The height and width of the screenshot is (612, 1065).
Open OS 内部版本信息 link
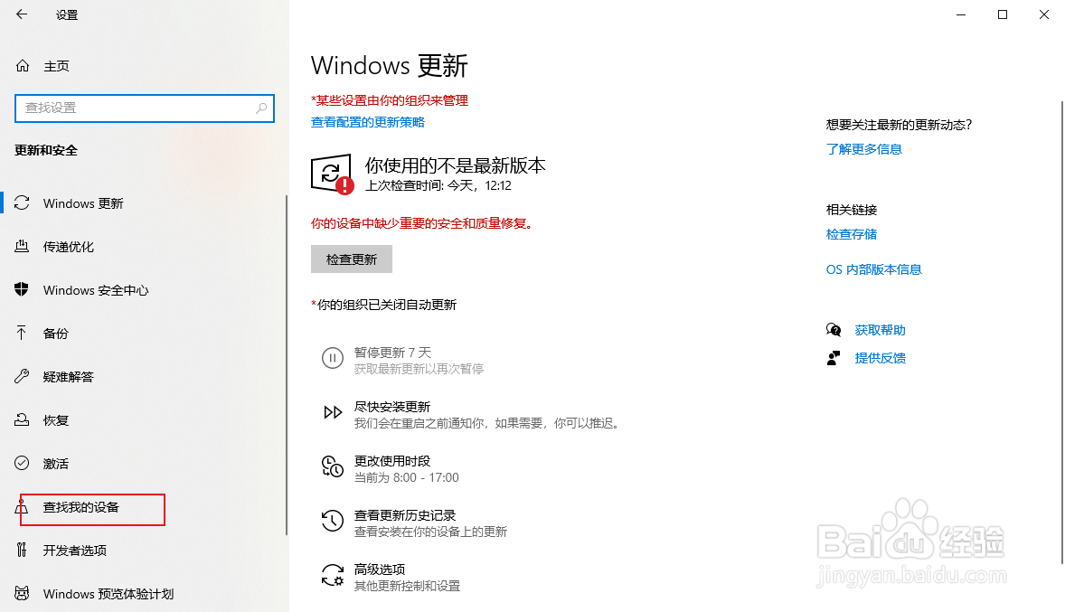[873, 269]
